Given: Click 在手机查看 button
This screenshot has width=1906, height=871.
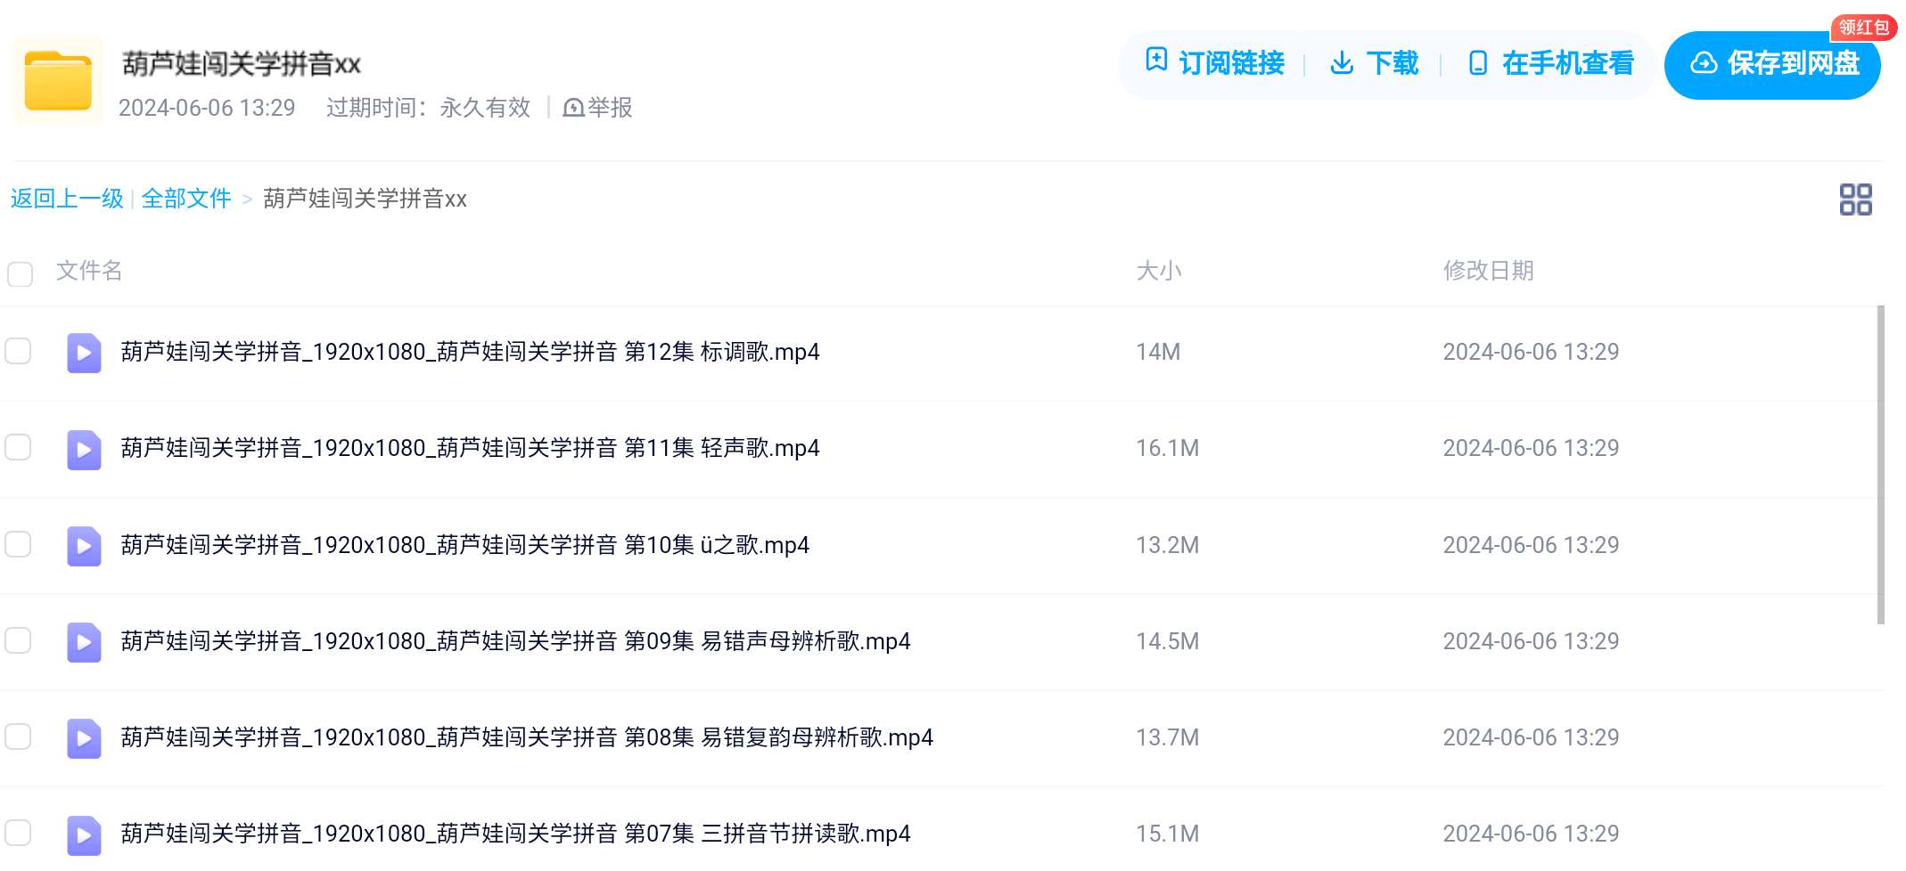Looking at the screenshot, I should click(1550, 63).
